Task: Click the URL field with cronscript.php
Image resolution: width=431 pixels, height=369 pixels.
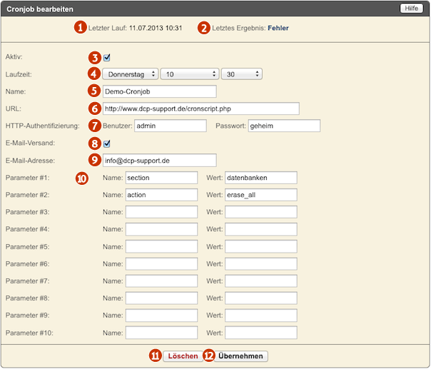Action: click(x=201, y=108)
